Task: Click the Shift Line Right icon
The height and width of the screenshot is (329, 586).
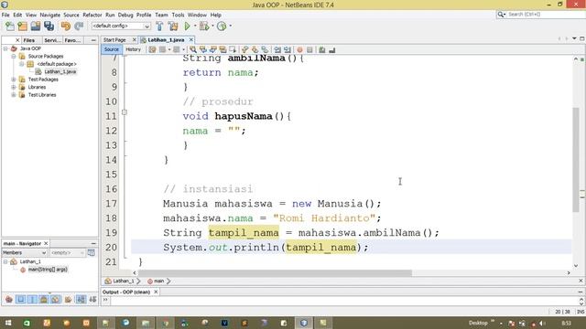Action: click(x=288, y=49)
